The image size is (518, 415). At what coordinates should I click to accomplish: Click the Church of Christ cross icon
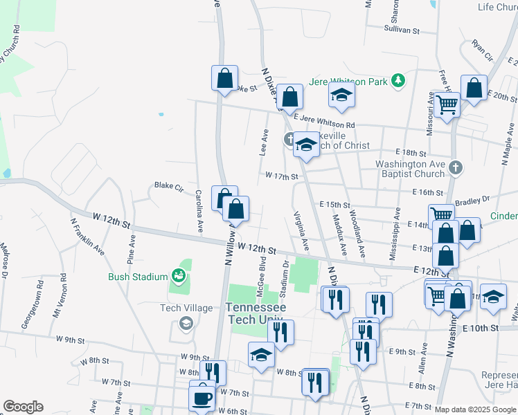[x=288, y=139]
